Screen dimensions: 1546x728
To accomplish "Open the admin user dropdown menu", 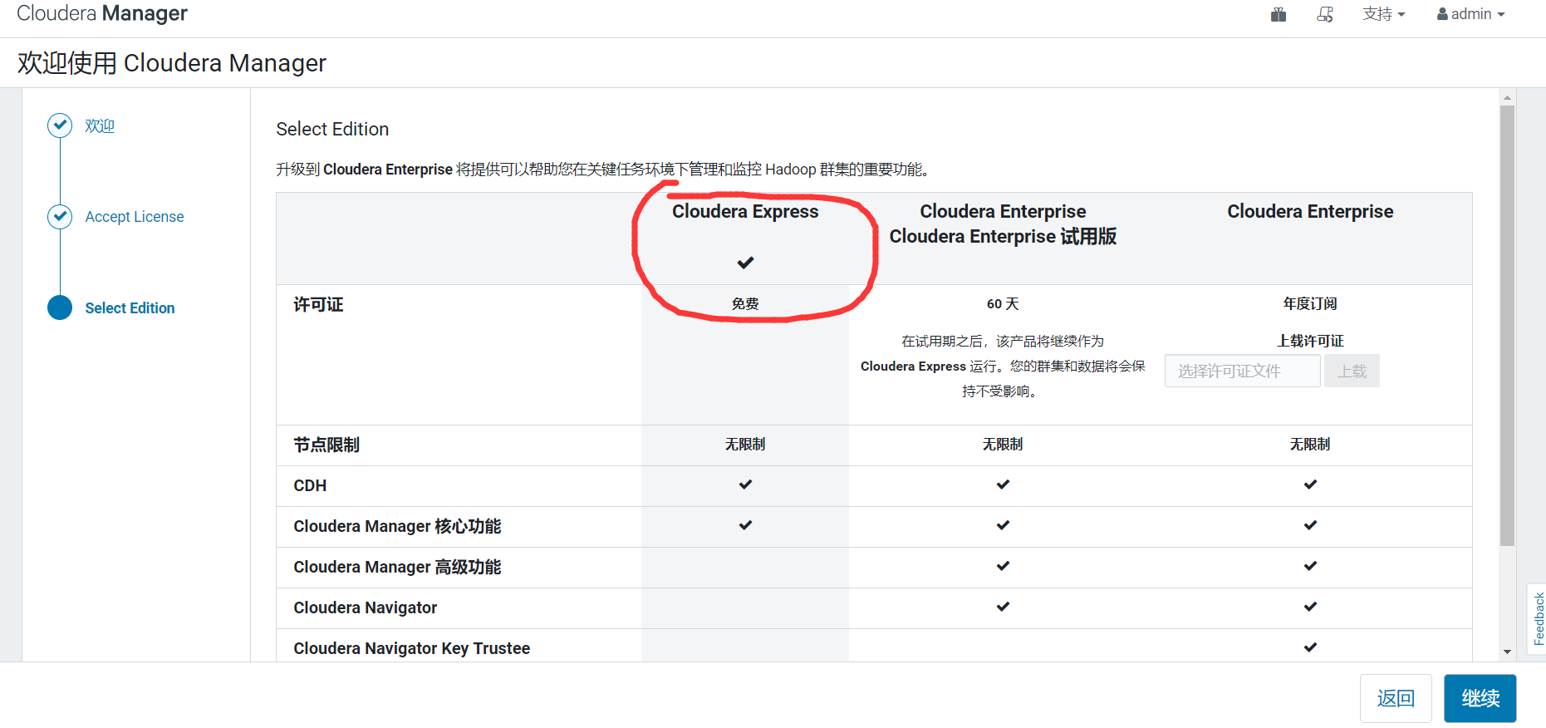I will 1471,14.
